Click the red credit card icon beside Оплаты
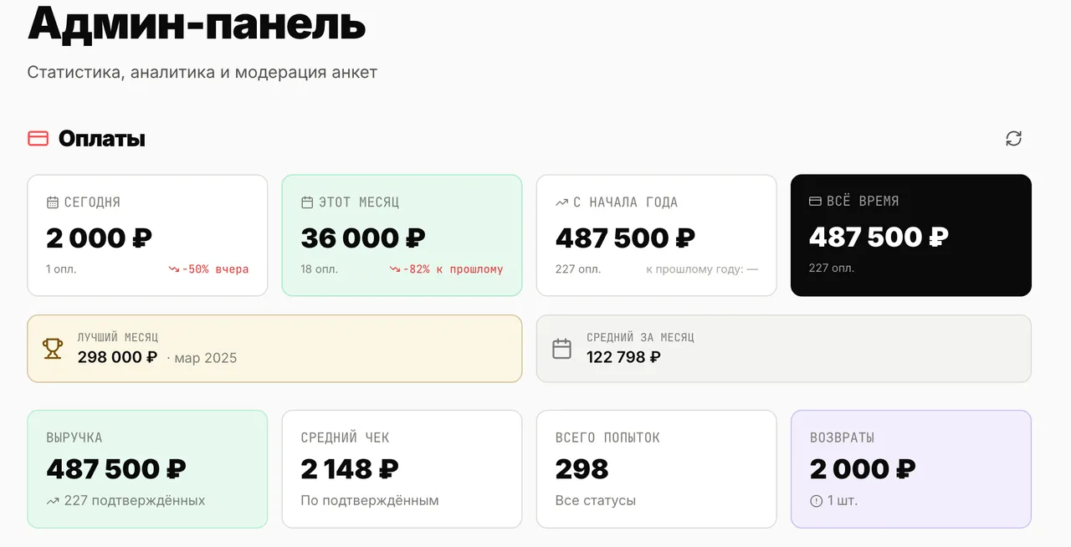The image size is (1071, 547). (38, 139)
